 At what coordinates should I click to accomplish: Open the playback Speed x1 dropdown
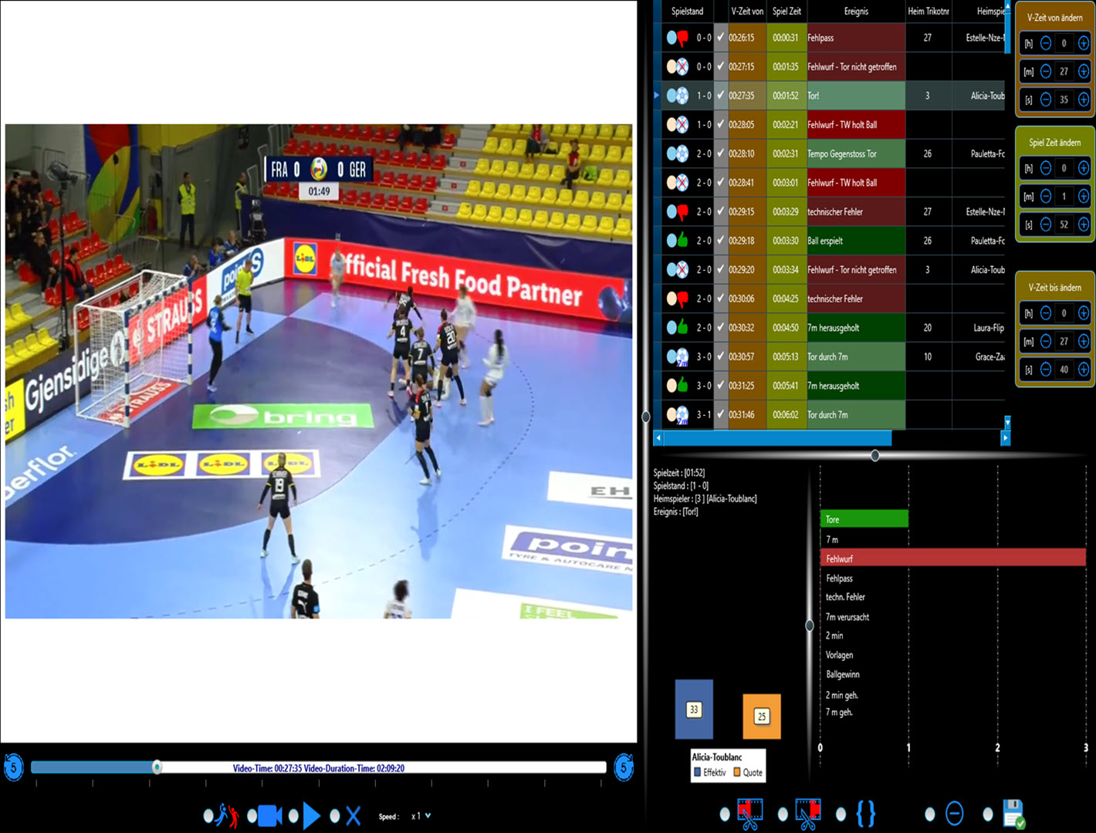421,816
